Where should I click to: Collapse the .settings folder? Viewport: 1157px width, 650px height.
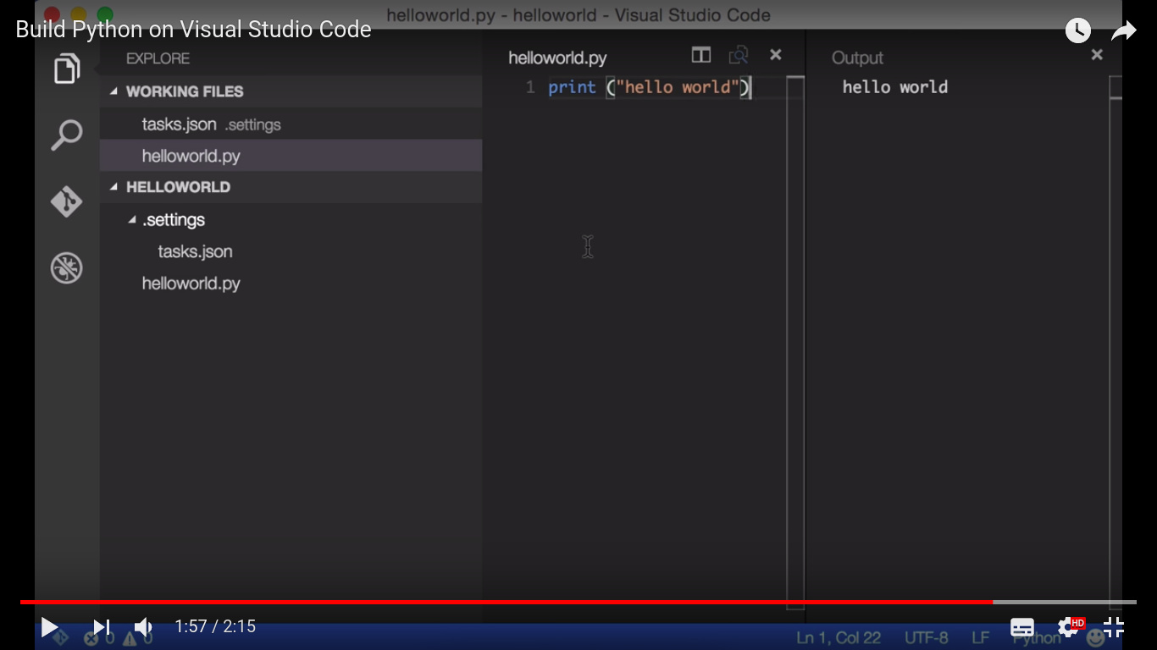coord(132,220)
